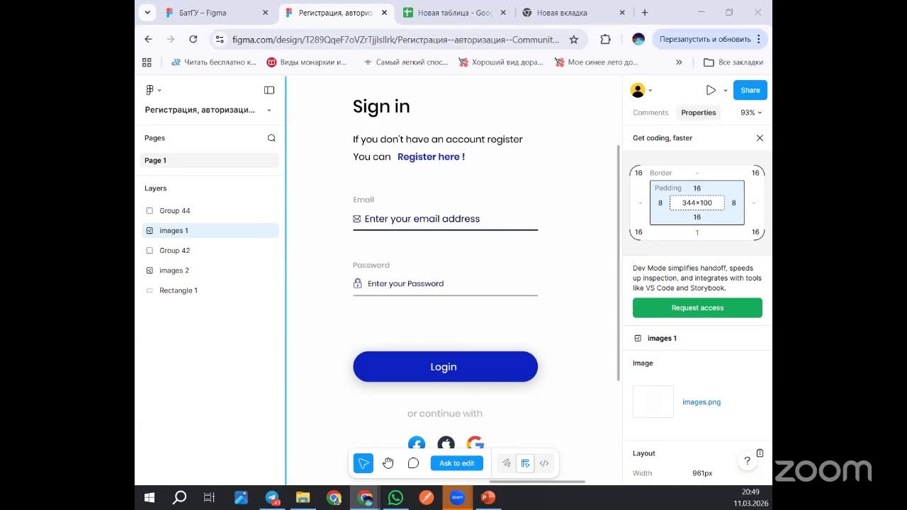Open a new Chrome tab with plus
This screenshot has height=510, width=907.
[x=645, y=13]
